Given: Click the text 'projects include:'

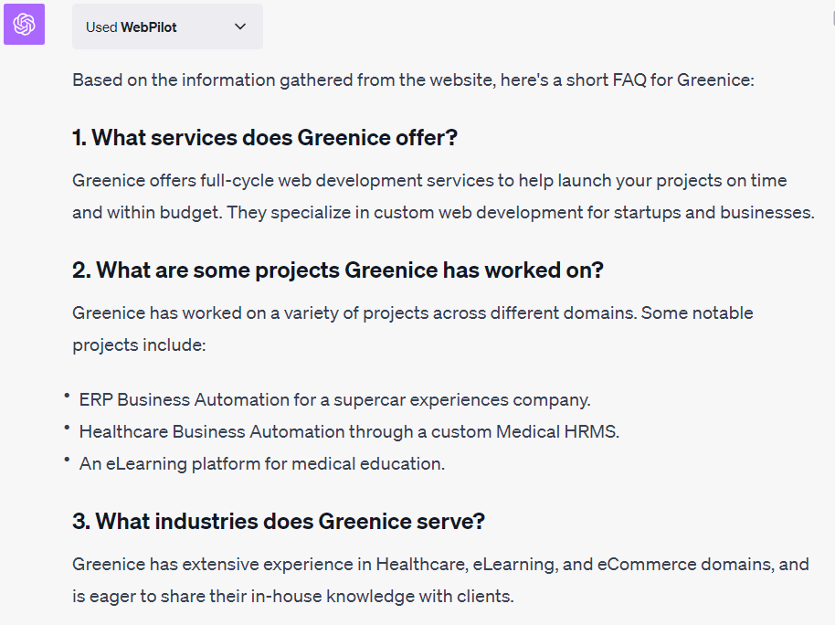Looking at the screenshot, I should (139, 345).
